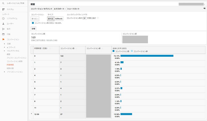207x121 pixels.
Task: Click the レポートとヘルプを検索 search field
Action: coord(16,3)
